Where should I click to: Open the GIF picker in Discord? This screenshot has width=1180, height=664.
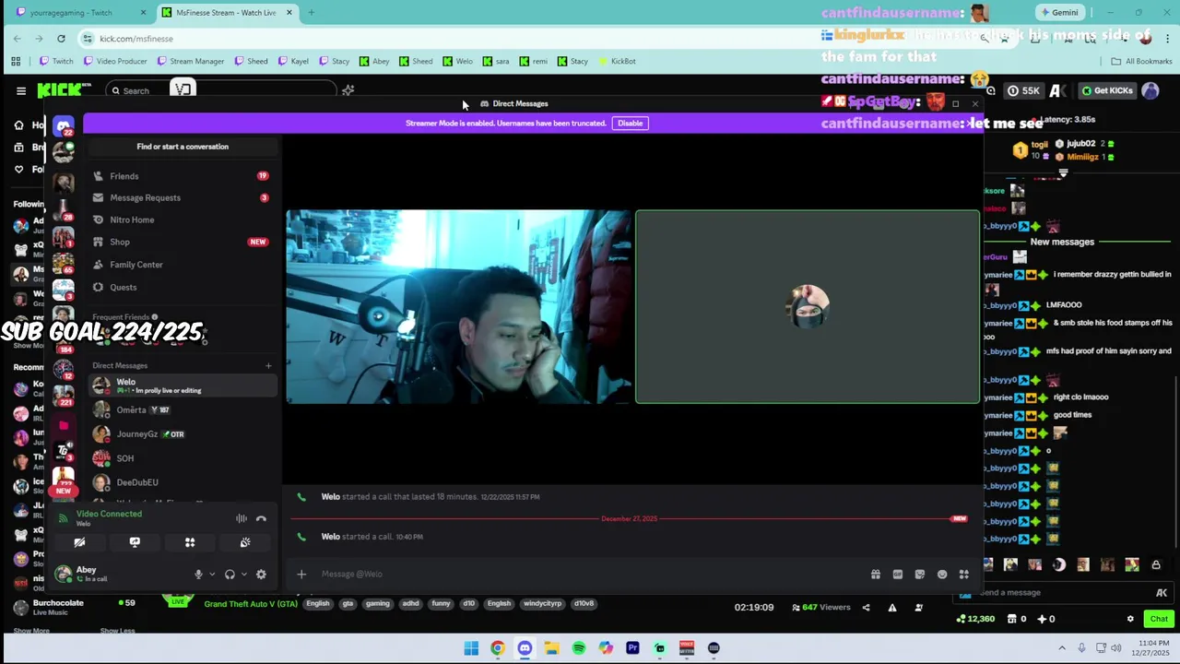pos(897,574)
